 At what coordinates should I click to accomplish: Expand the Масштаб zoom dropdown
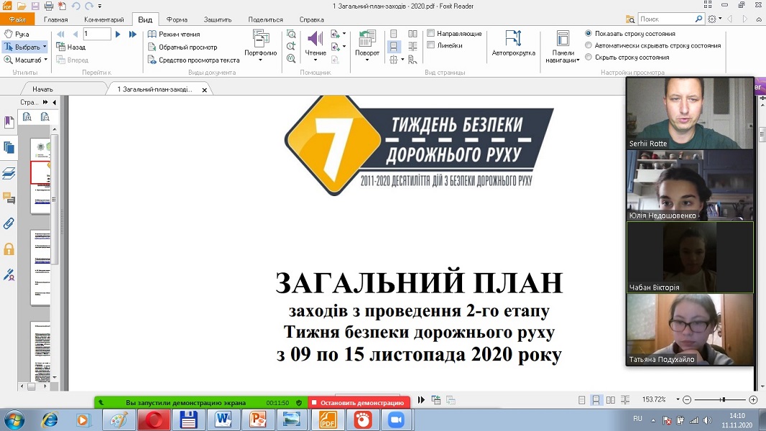[x=46, y=60]
